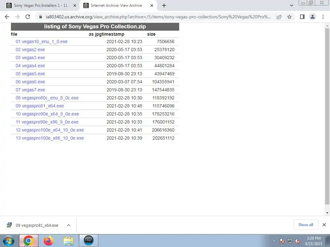The height and width of the screenshot is (247, 330).
Task: Close the Internet Archive View Archive tab
Action: [152, 5]
